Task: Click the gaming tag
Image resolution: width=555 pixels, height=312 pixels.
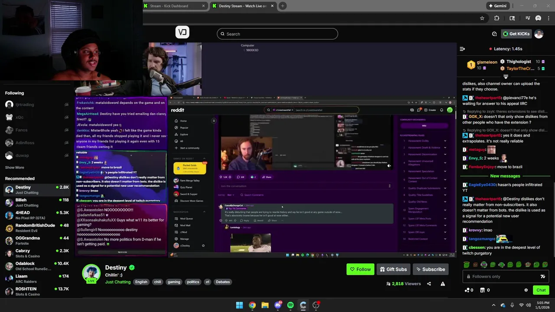Action: point(174,282)
